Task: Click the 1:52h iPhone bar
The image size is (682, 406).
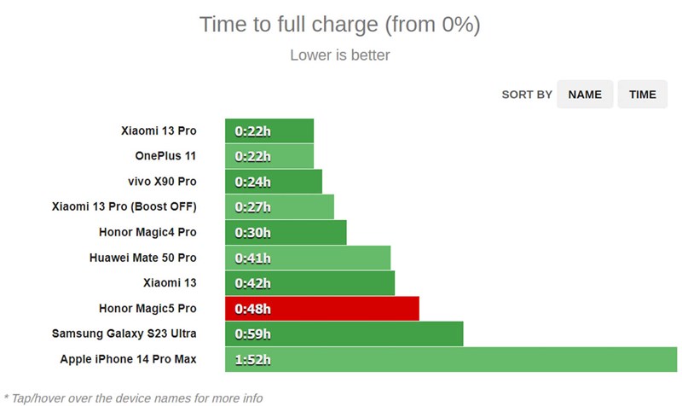Action: [x=451, y=359]
